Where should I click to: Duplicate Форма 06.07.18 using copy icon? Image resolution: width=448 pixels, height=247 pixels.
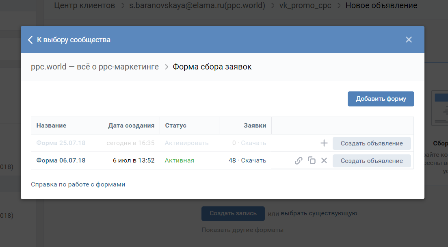click(312, 160)
